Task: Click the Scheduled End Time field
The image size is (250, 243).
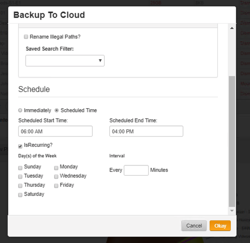Action: 146,131
